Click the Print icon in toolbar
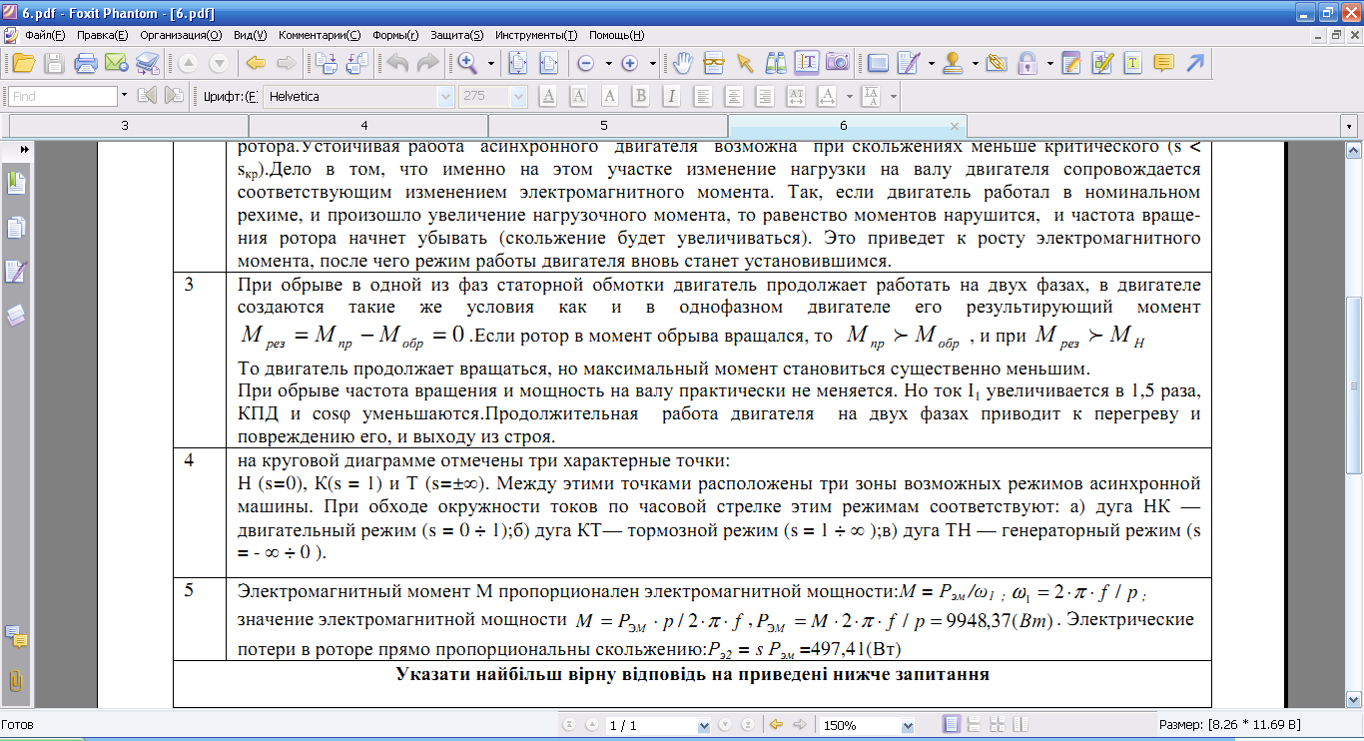This screenshot has height=741, width=1364. tap(86, 63)
